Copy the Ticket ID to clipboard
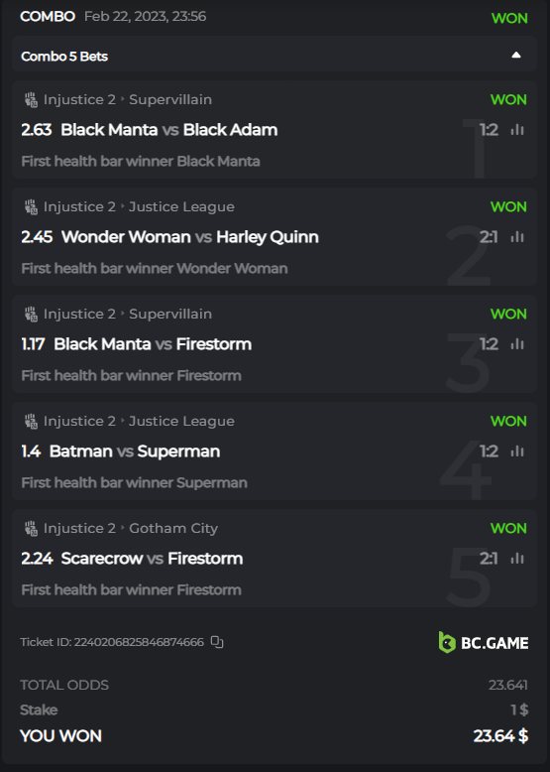This screenshot has width=550, height=772. click(x=217, y=642)
